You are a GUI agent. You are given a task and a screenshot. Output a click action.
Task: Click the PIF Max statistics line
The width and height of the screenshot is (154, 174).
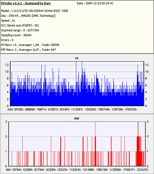click(x=28, y=50)
